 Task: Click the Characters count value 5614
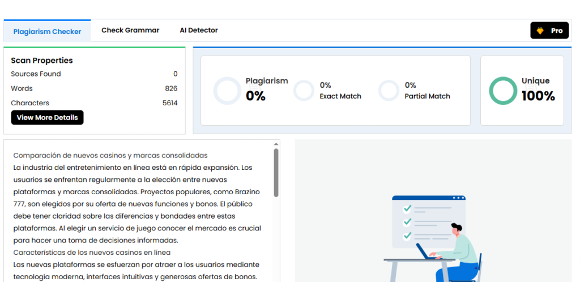[170, 103]
